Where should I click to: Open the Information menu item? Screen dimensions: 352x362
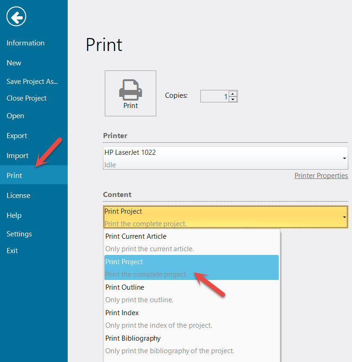click(x=26, y=43)
